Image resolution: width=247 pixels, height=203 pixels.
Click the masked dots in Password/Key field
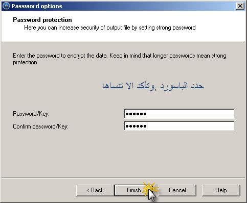136,114
